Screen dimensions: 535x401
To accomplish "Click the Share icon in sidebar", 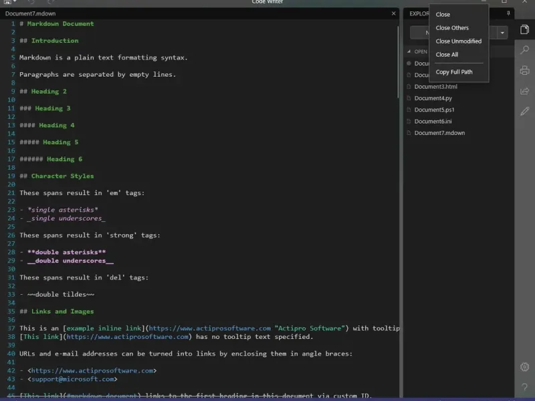I will (524, 91).
